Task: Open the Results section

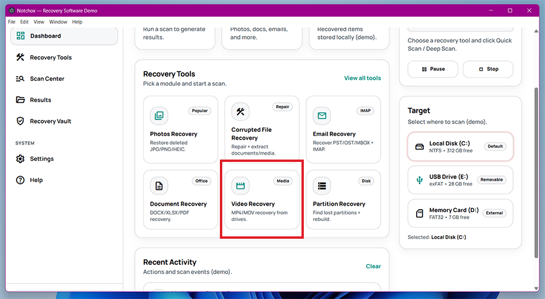Action: click(x=64, y=100)
